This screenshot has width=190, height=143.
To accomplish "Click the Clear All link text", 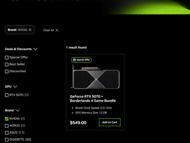I will [48, 30].
